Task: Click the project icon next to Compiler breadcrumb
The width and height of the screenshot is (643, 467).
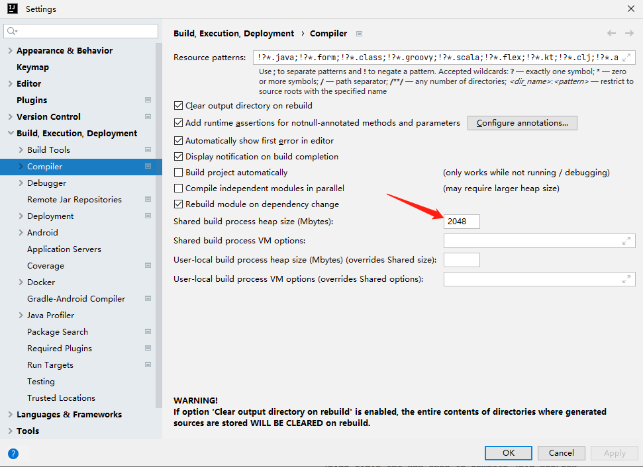Action: tap(359, 34)
